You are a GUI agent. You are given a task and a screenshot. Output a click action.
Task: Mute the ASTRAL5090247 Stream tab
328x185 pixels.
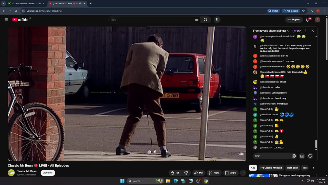39,4
